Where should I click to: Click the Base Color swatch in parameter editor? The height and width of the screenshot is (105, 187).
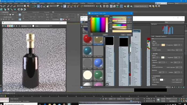[163, 45]
